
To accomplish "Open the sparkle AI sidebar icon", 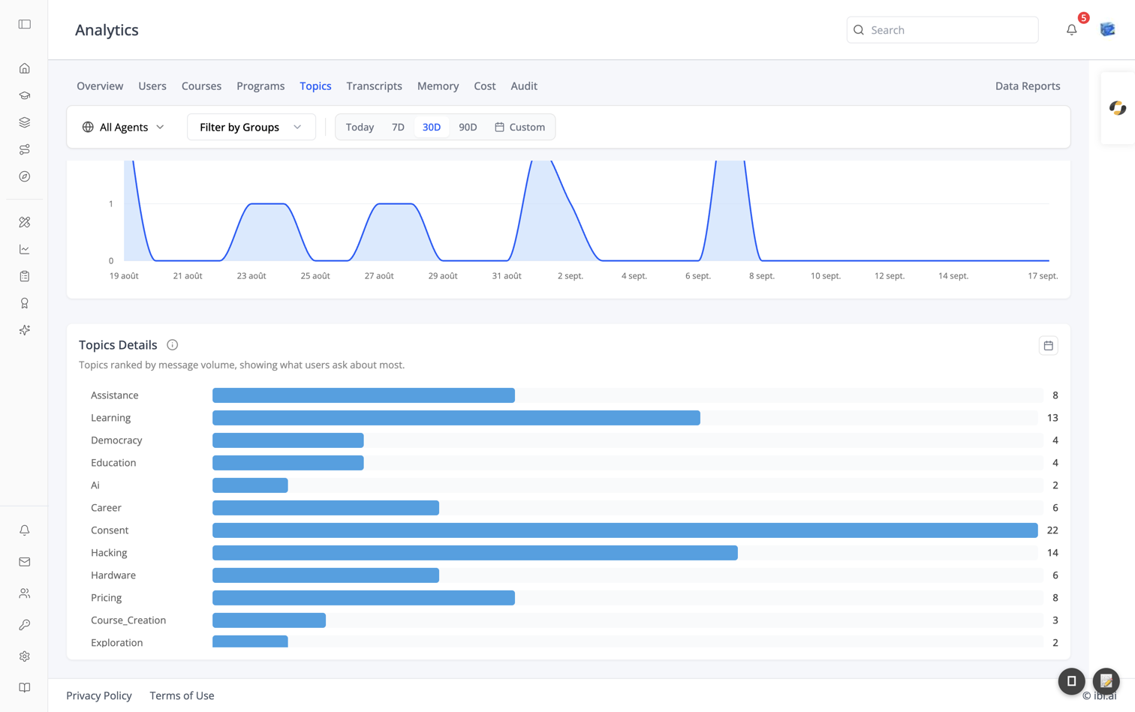I will (25, 330).
